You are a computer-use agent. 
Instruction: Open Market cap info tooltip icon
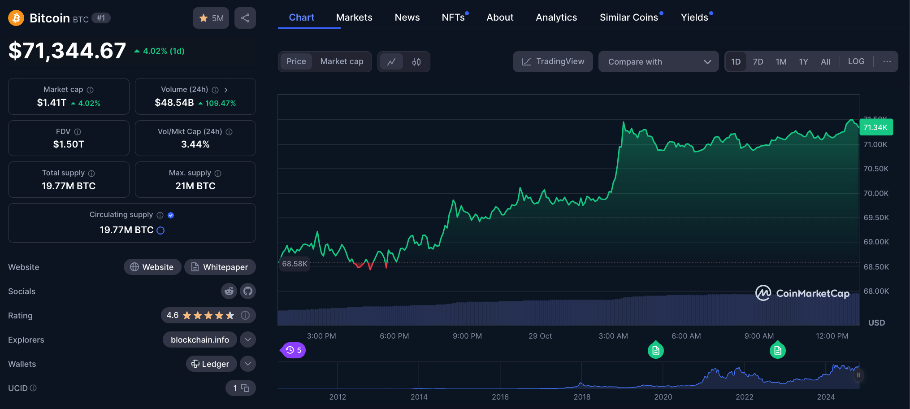[90, 90]
